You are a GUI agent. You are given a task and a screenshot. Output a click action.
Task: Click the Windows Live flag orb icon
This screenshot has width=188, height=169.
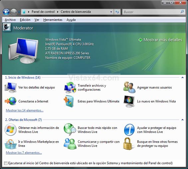click(11, 130)
